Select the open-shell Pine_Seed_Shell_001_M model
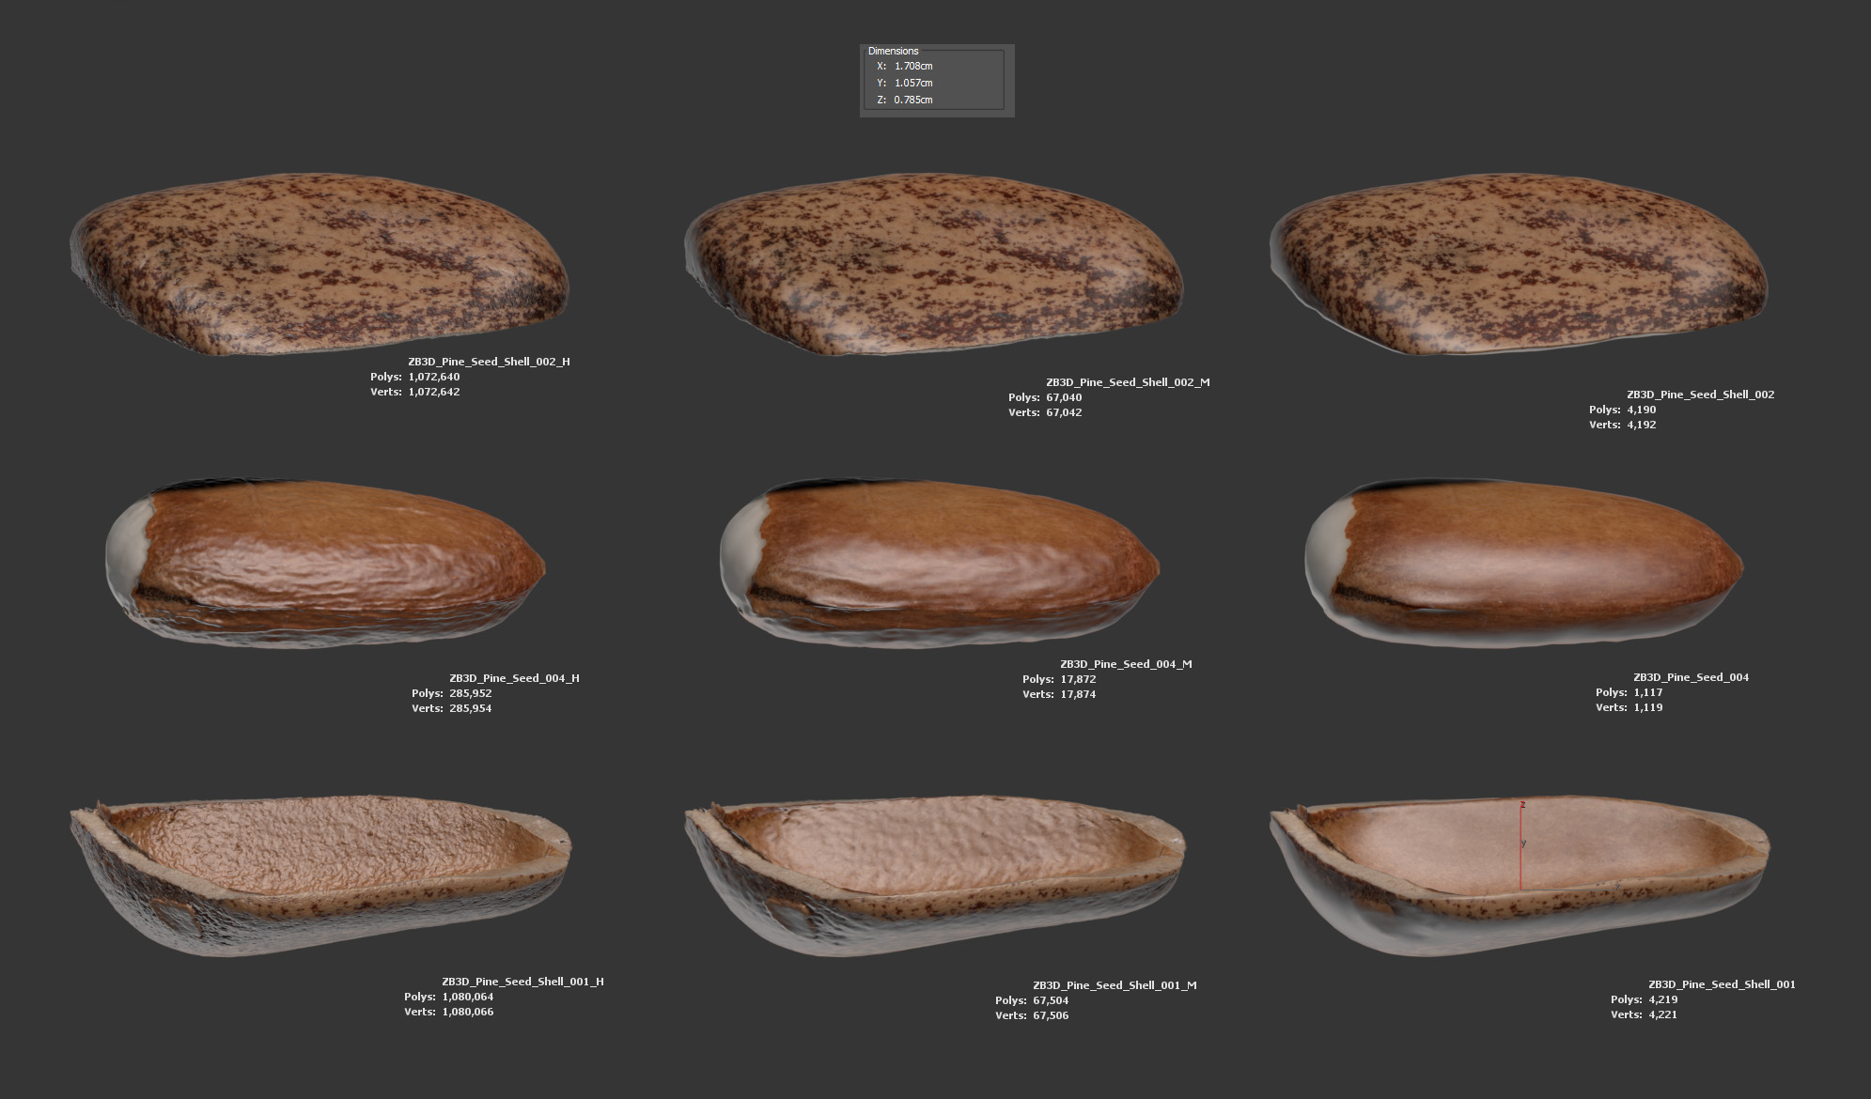 click(933, 874)
